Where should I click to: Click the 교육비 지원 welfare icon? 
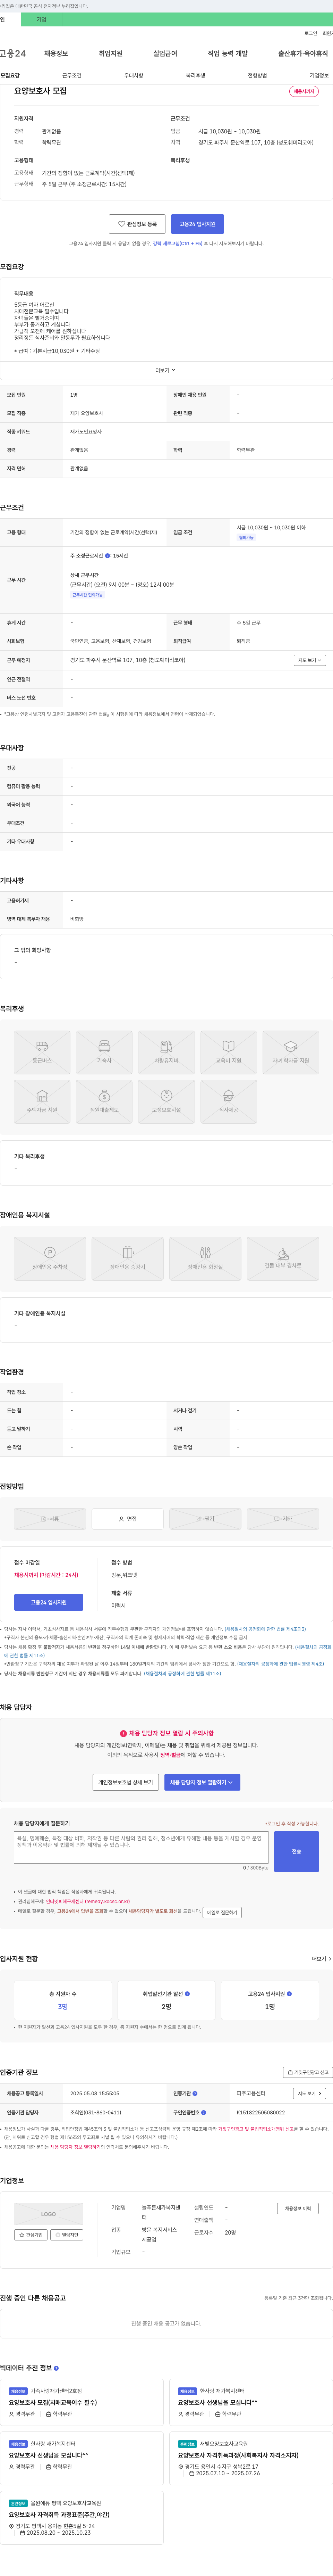228,1052
